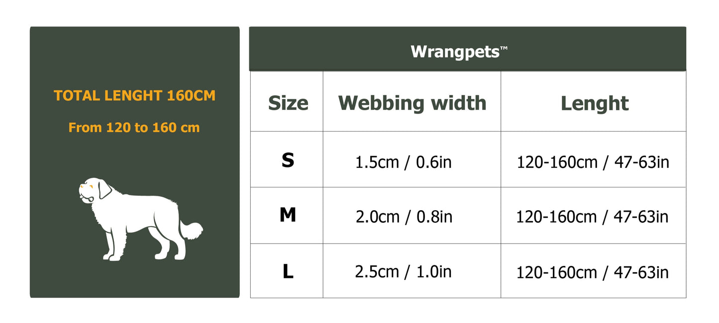Select the Lenght column header
This screenshot has height=323, width=719.
[595, 104]
